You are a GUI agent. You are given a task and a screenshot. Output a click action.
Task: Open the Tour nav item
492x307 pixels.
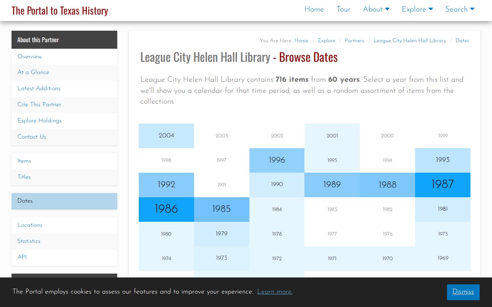pos(343,9)
